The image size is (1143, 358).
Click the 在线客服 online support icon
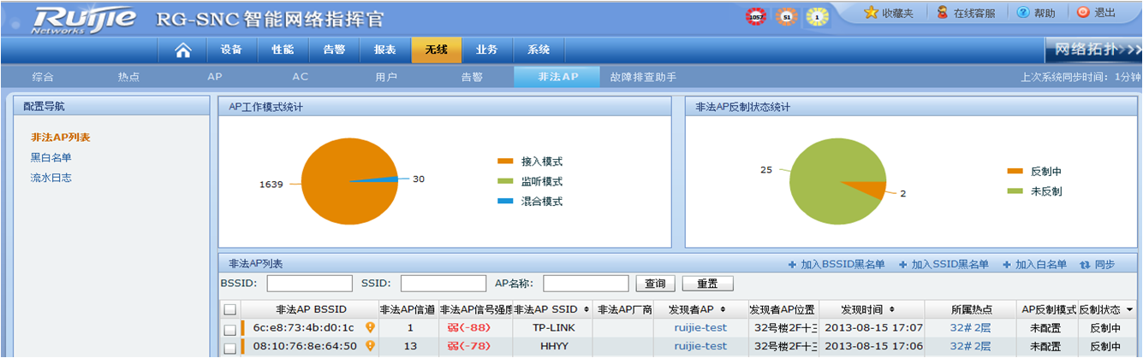click(x=942, y=13)
